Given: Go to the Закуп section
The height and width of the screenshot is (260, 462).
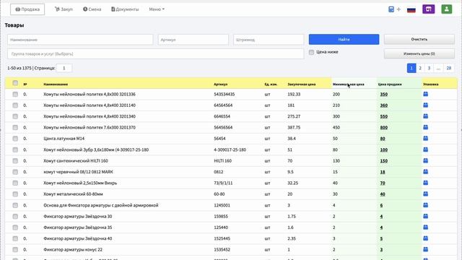Looking at the screenshot, I should point(64,9).
